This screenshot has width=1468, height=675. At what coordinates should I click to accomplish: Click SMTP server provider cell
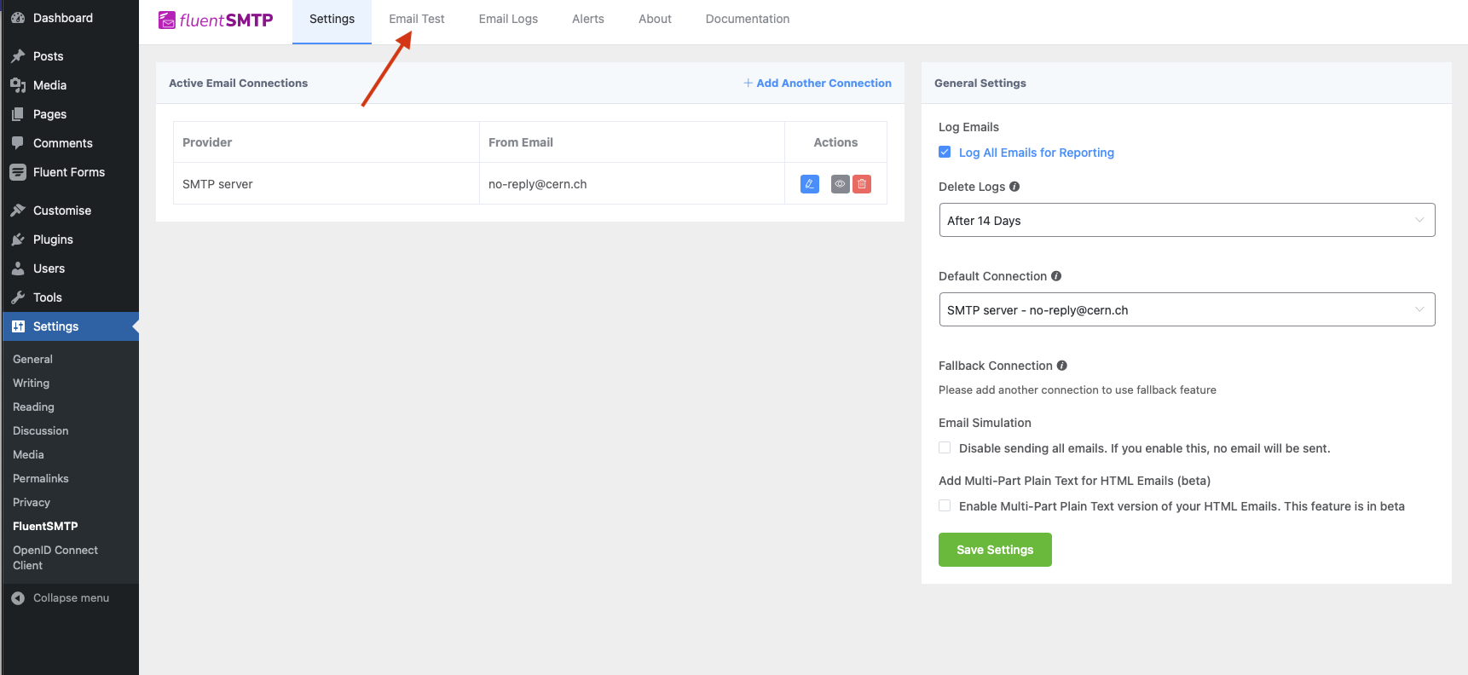coord(327,184)
